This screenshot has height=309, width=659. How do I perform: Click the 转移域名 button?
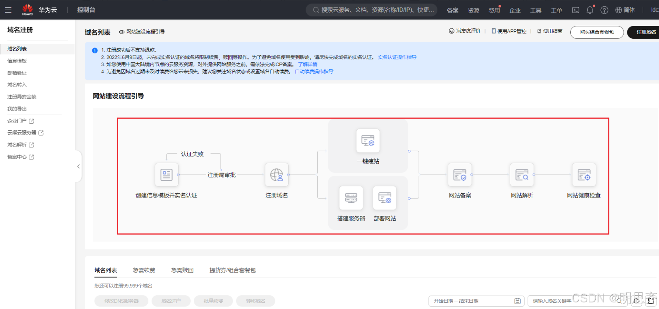(x=256, y=301)
